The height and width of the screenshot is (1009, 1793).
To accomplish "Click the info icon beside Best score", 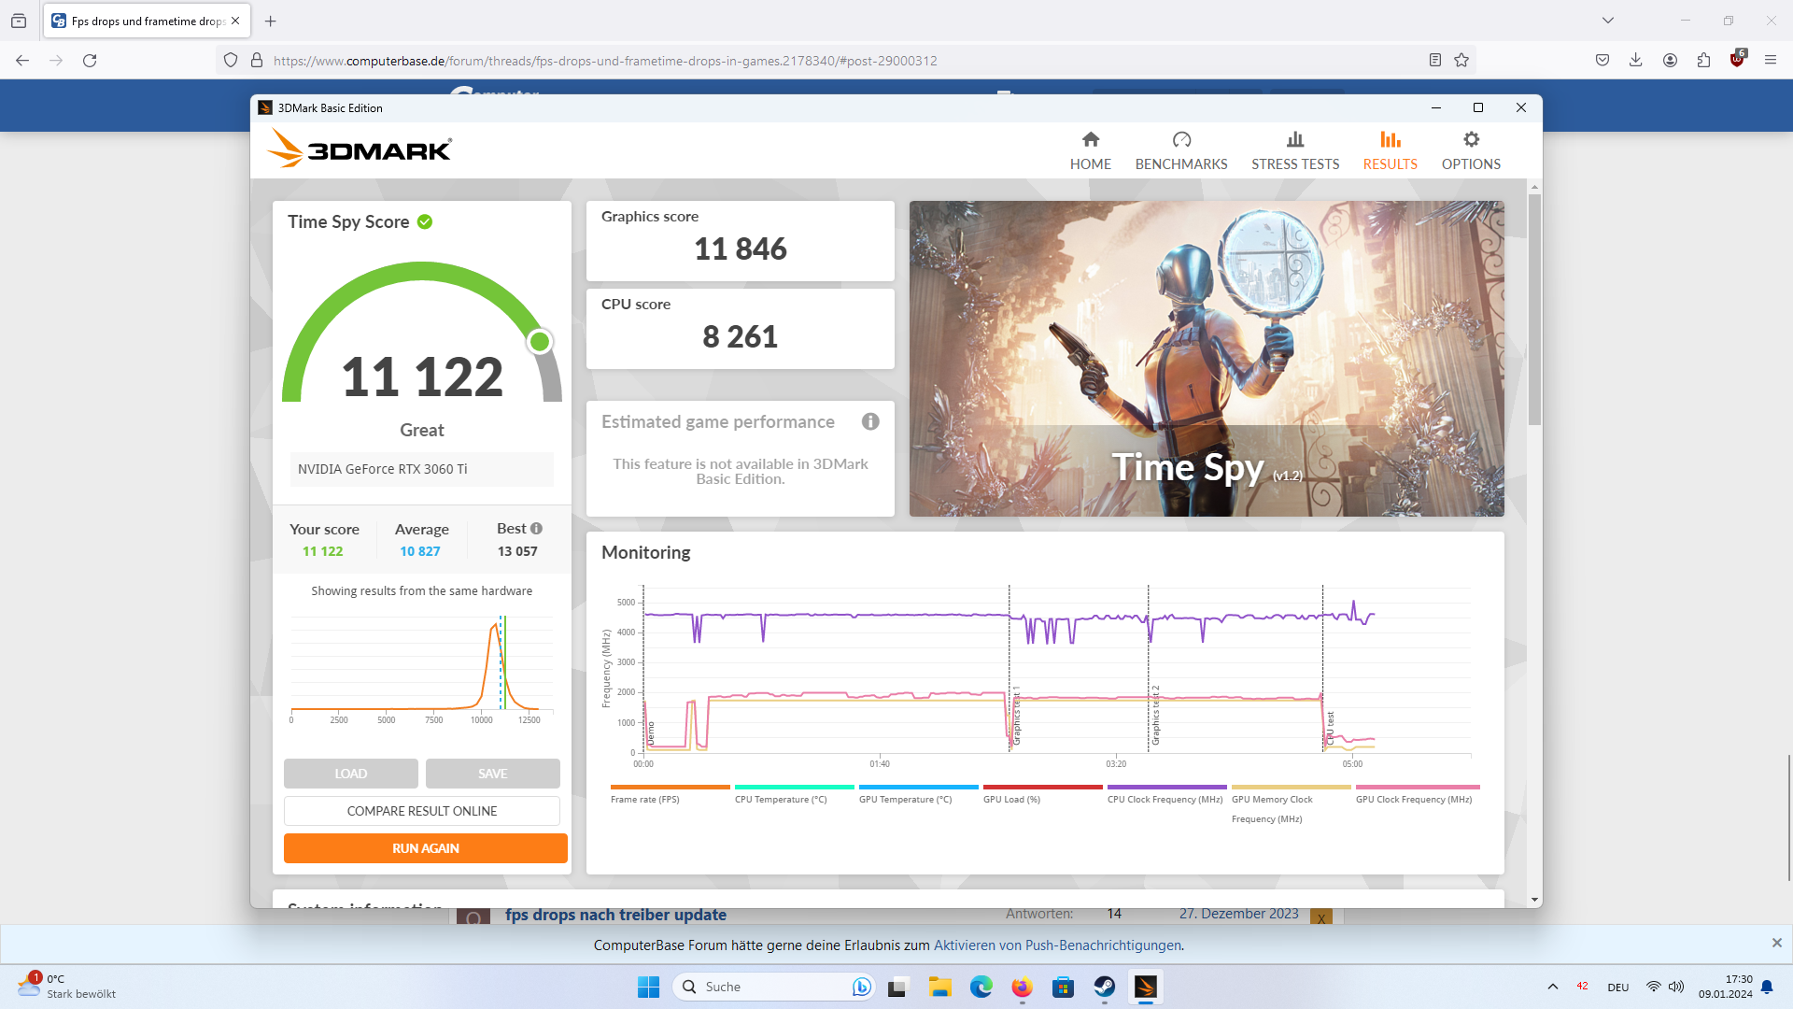I will 537,529.
